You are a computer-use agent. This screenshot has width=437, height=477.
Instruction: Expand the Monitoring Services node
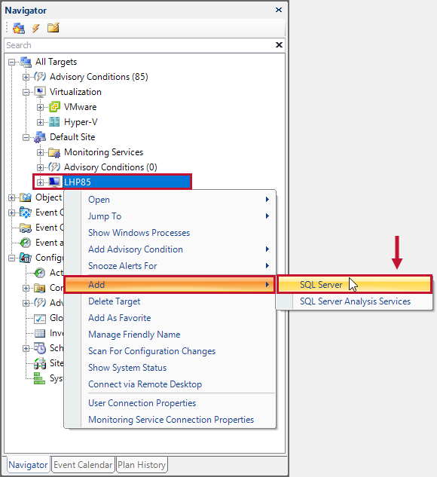pos(40,152)
